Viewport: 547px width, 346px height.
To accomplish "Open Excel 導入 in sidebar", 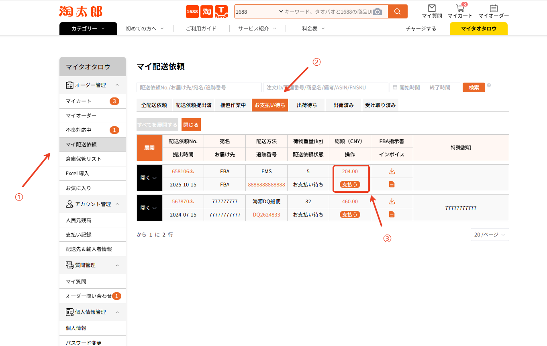I will (x=93, y=173).
